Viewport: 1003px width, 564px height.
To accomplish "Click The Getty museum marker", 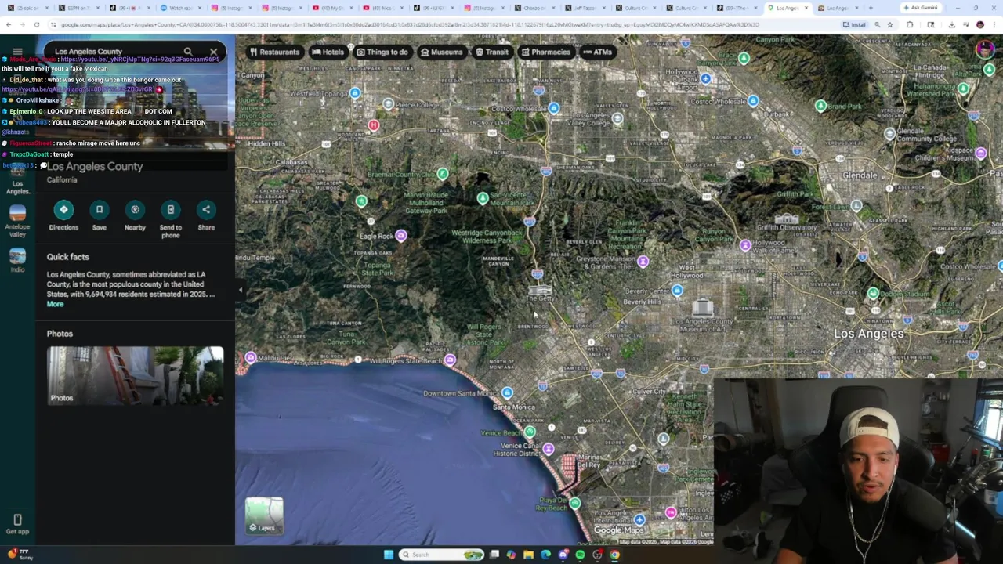I will [540, 291].
